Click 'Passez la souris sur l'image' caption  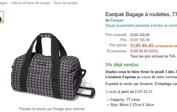tap(52, 109)
